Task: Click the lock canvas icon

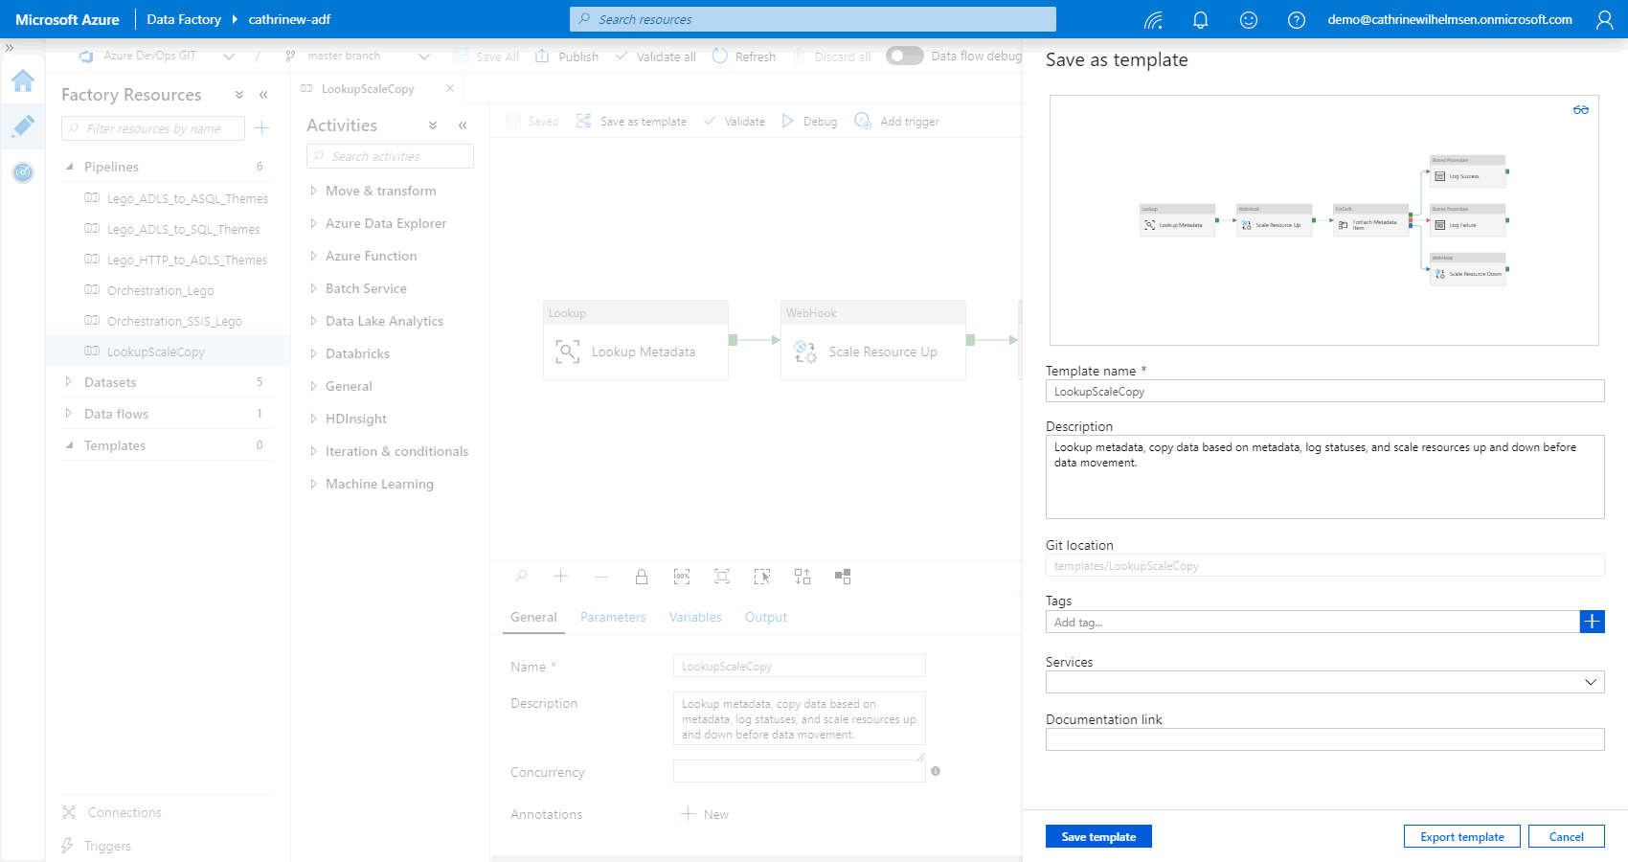Action: [x=642, y=577]
